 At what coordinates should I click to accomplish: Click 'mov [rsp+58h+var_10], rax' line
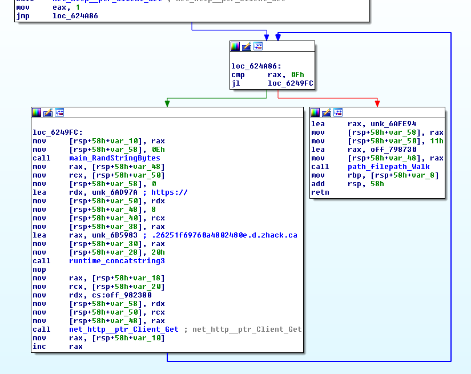pyautogui.click(x=99, y=141)
